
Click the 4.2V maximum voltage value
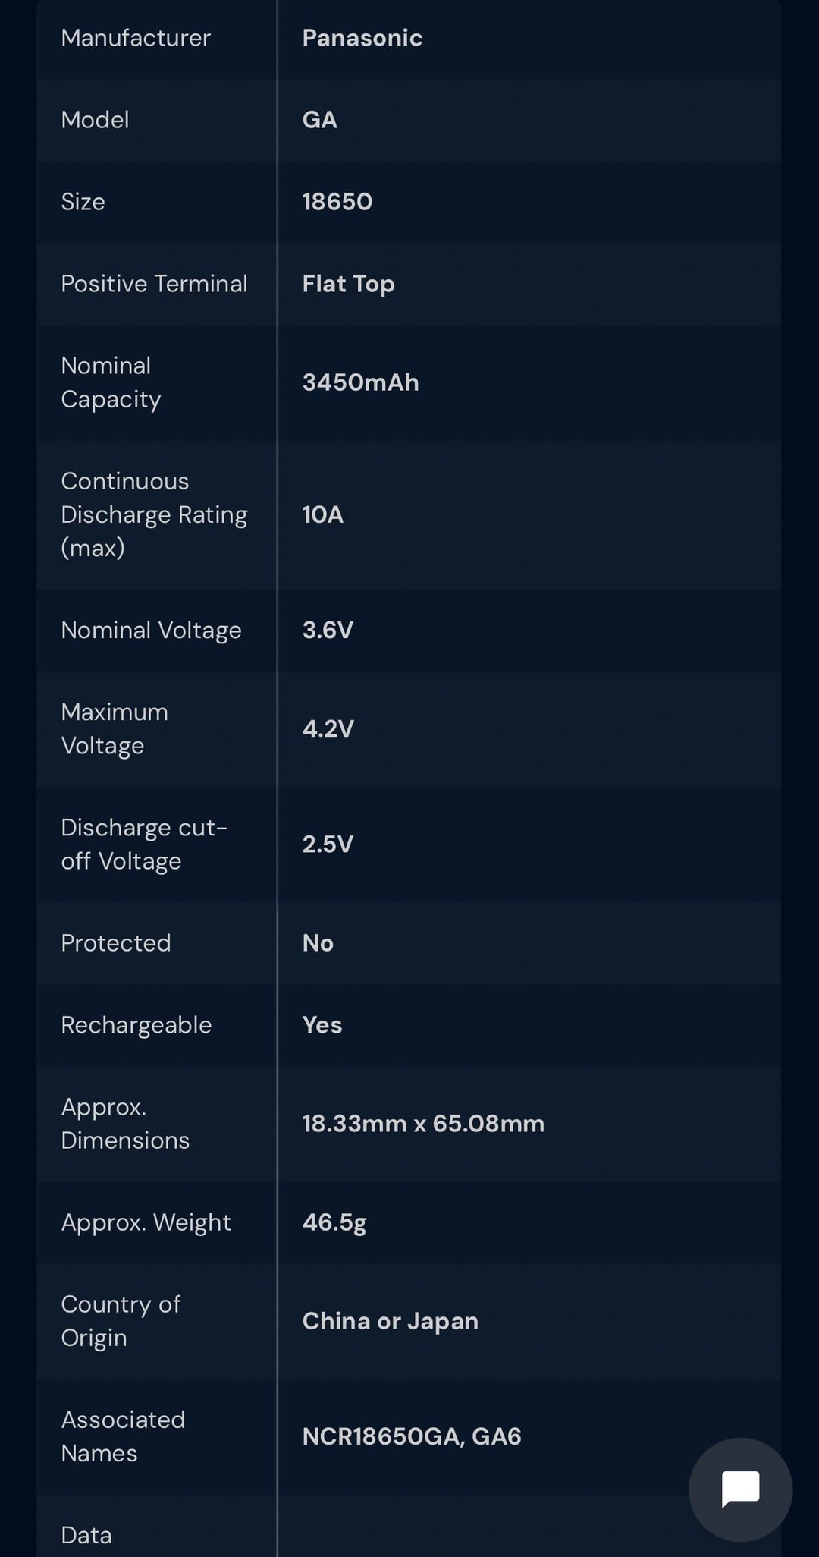click(328, 728)
